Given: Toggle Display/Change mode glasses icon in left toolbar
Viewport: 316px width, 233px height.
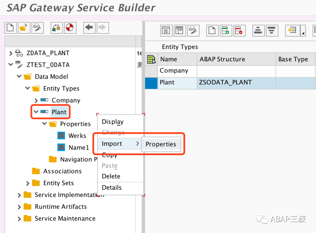Looking at the screenshot, I should click(x=37, y=28).
